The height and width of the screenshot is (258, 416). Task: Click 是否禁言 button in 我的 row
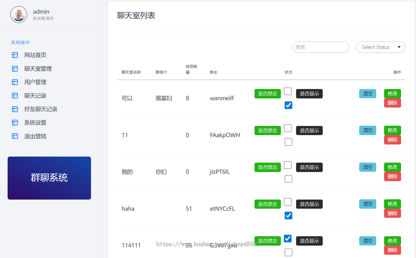268,167
